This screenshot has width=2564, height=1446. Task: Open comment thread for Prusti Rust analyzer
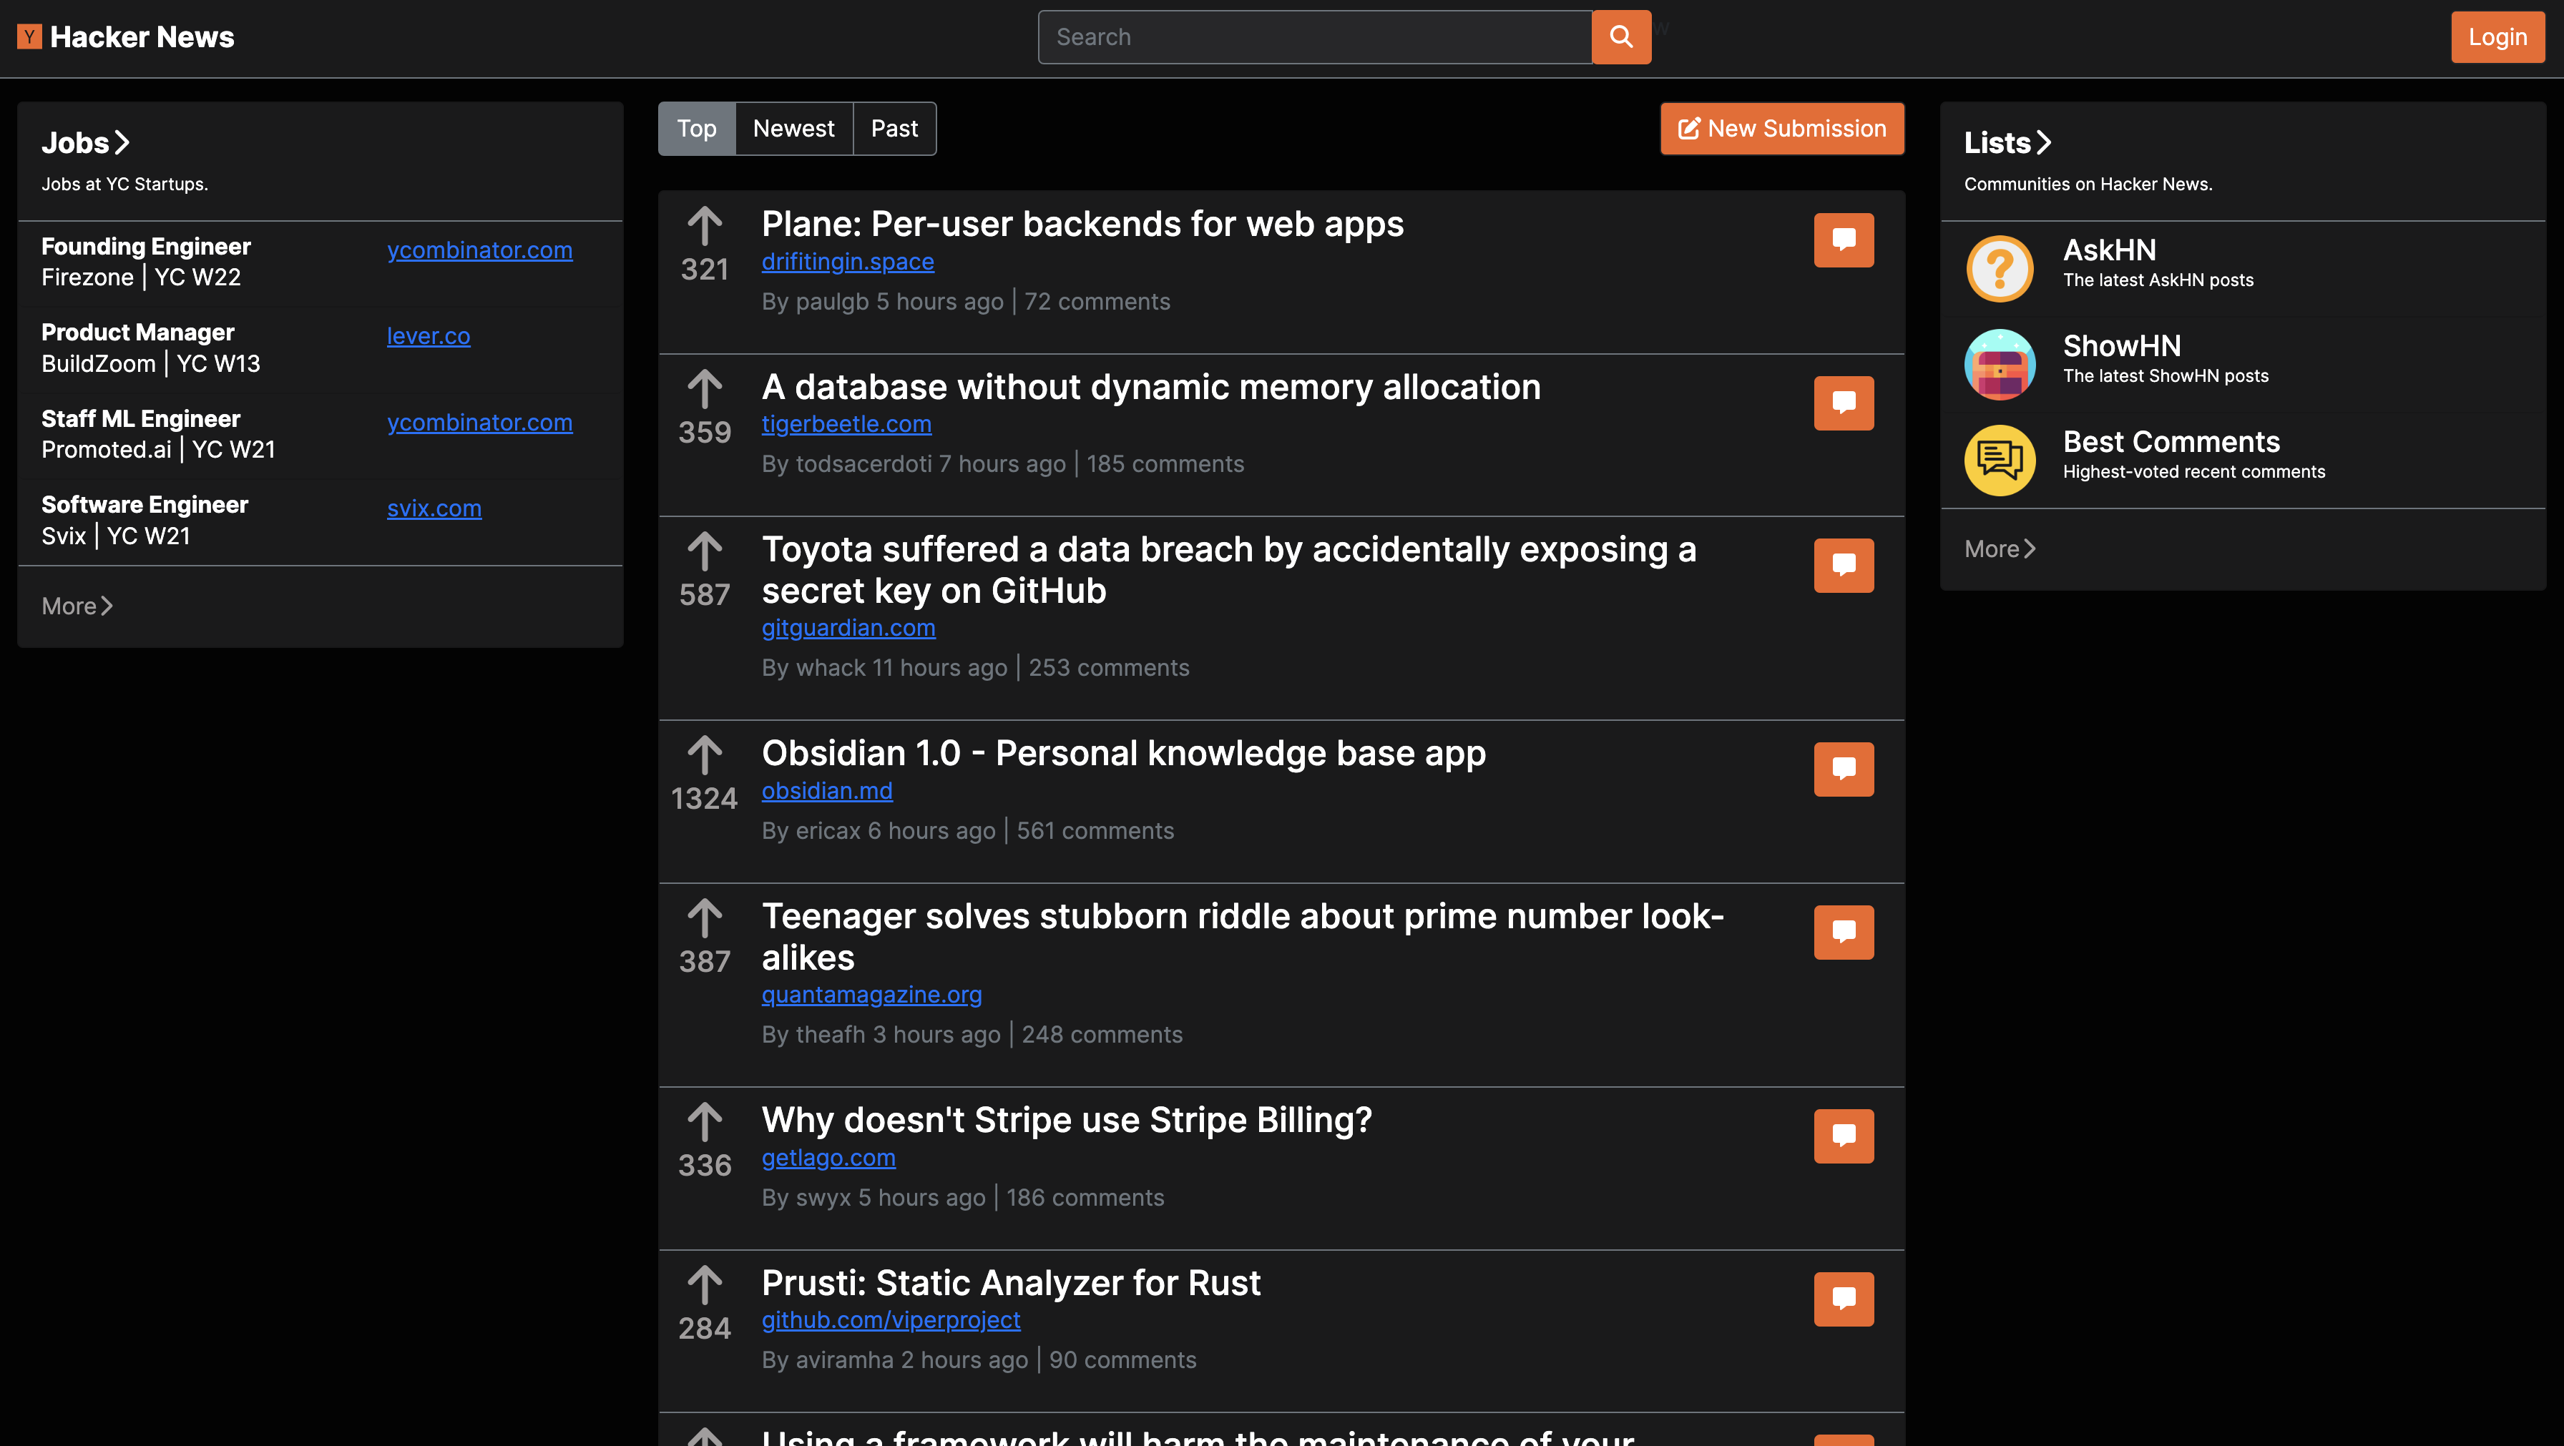pyautogui.click(x=1844, y=1298)
